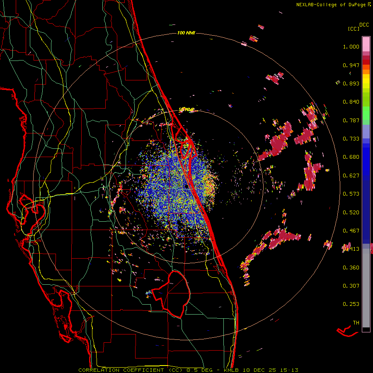Click the 0.253 color scale value
Image resolution: width=373 pixels, height=373 pixels.
tap(351, 304)
